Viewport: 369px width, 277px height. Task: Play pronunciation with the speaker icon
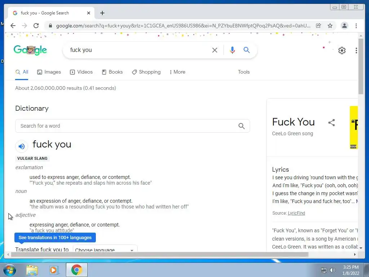[x=22, y=146]
